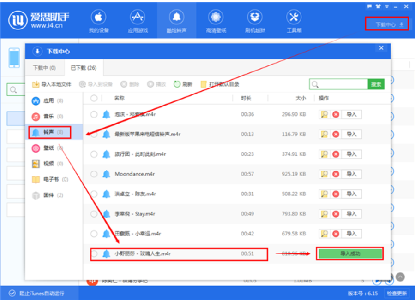The image size is (415, 300).
Task: Switch to the 下载中 (0) tab
Action: [44, 68]
